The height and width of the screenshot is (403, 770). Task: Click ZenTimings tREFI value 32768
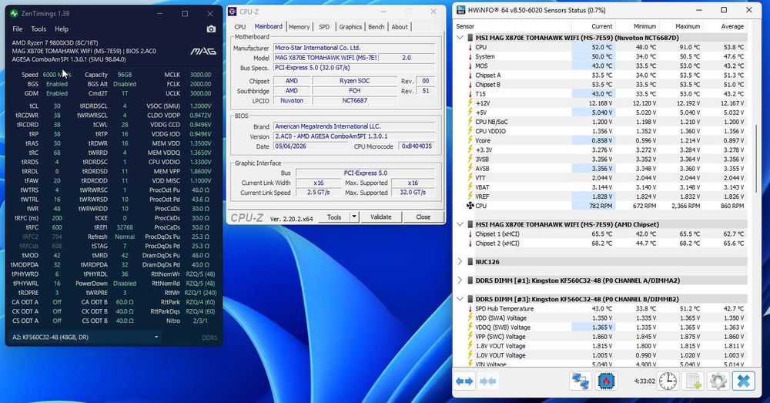point(125,227)
